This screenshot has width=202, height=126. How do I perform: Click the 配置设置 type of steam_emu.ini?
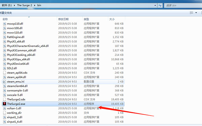[x=89, y=81]
